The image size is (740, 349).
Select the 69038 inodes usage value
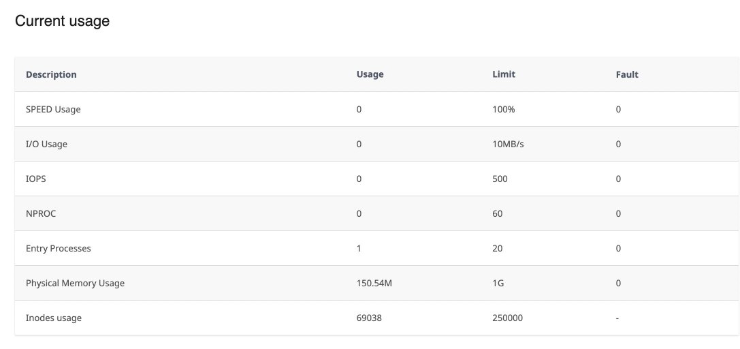pos(369,318)
